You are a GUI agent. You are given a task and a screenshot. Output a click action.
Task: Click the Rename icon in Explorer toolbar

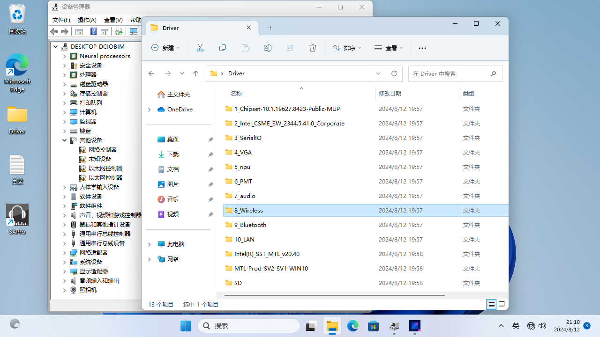point(268,48)
